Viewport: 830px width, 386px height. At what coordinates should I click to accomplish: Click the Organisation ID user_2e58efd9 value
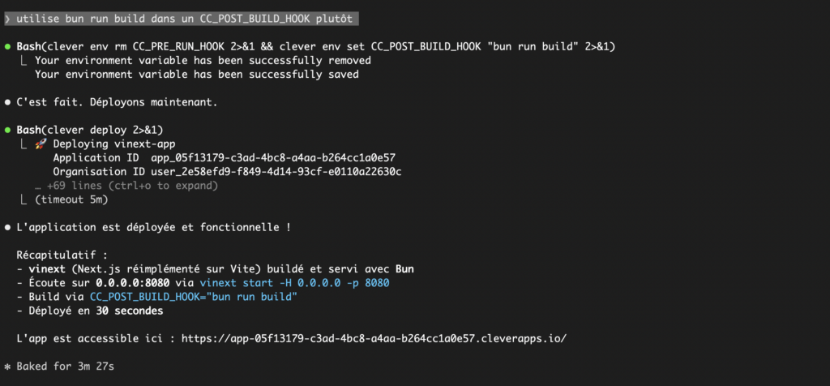coord(276,171)
